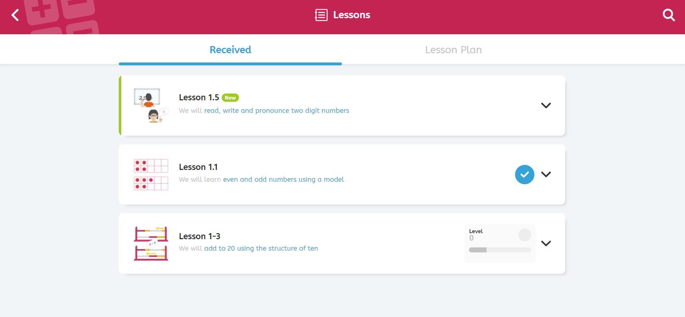Click 'add to 20 using the structure of ten'
This screenshot has width=685, height=317.
(x=261, y=248)
